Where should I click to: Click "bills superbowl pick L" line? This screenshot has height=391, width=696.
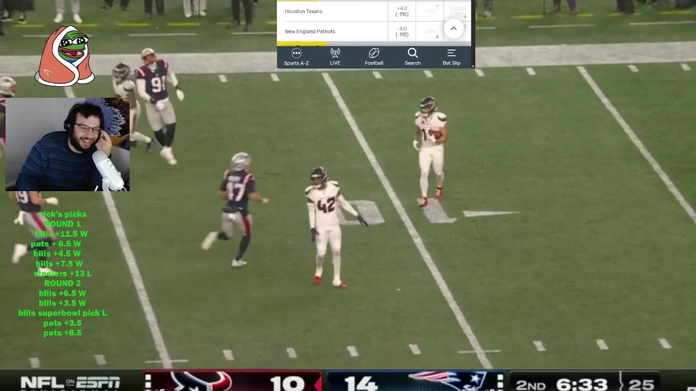[63, 313]
